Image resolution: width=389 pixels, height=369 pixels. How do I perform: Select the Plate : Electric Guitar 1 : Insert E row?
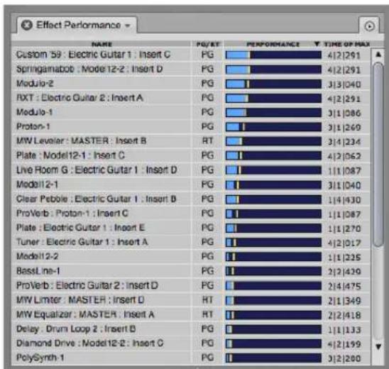tap(191, 228)
